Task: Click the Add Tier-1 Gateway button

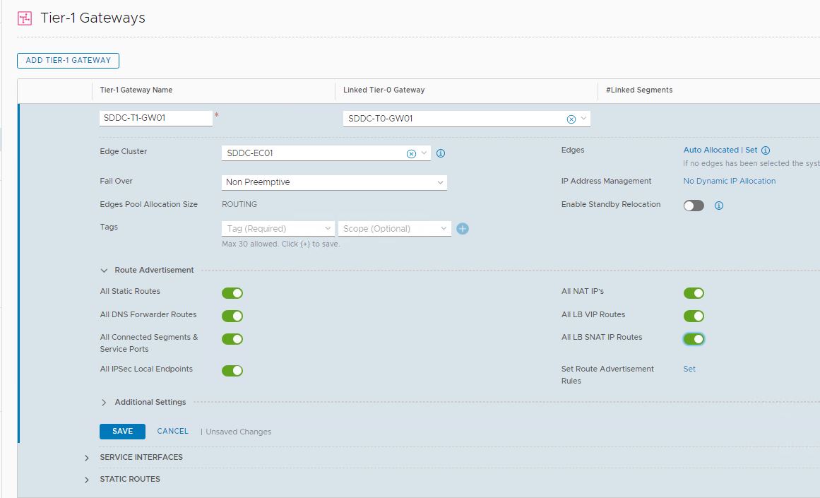Action: pyautogui.click(x=68, y=61)
